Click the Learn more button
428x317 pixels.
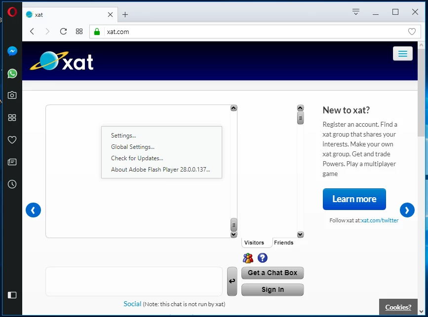[354, 199]
